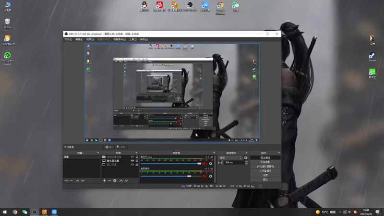Open source properties gear in Sources panel

click(x=115, y=181)
